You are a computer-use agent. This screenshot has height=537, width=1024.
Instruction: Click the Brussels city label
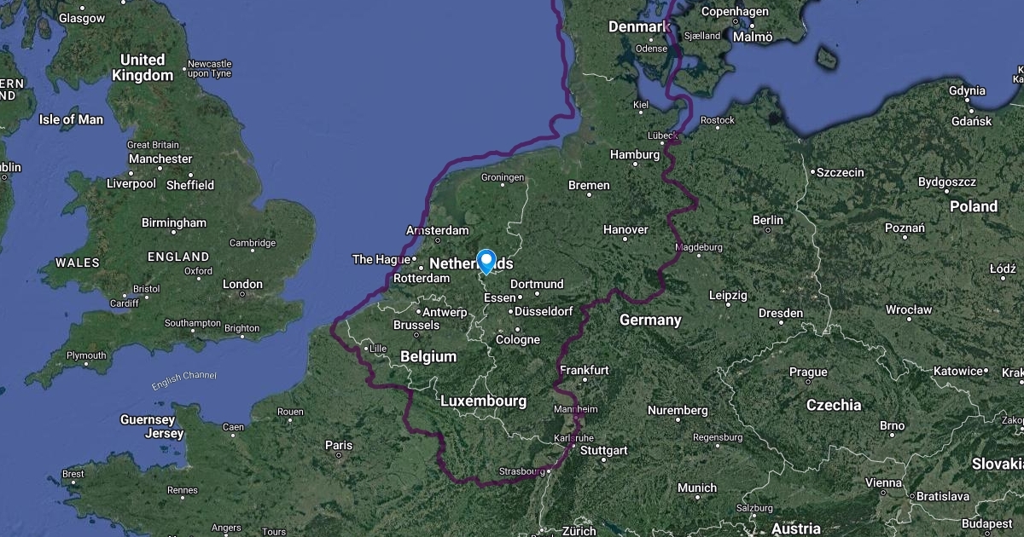pos(416,325)
